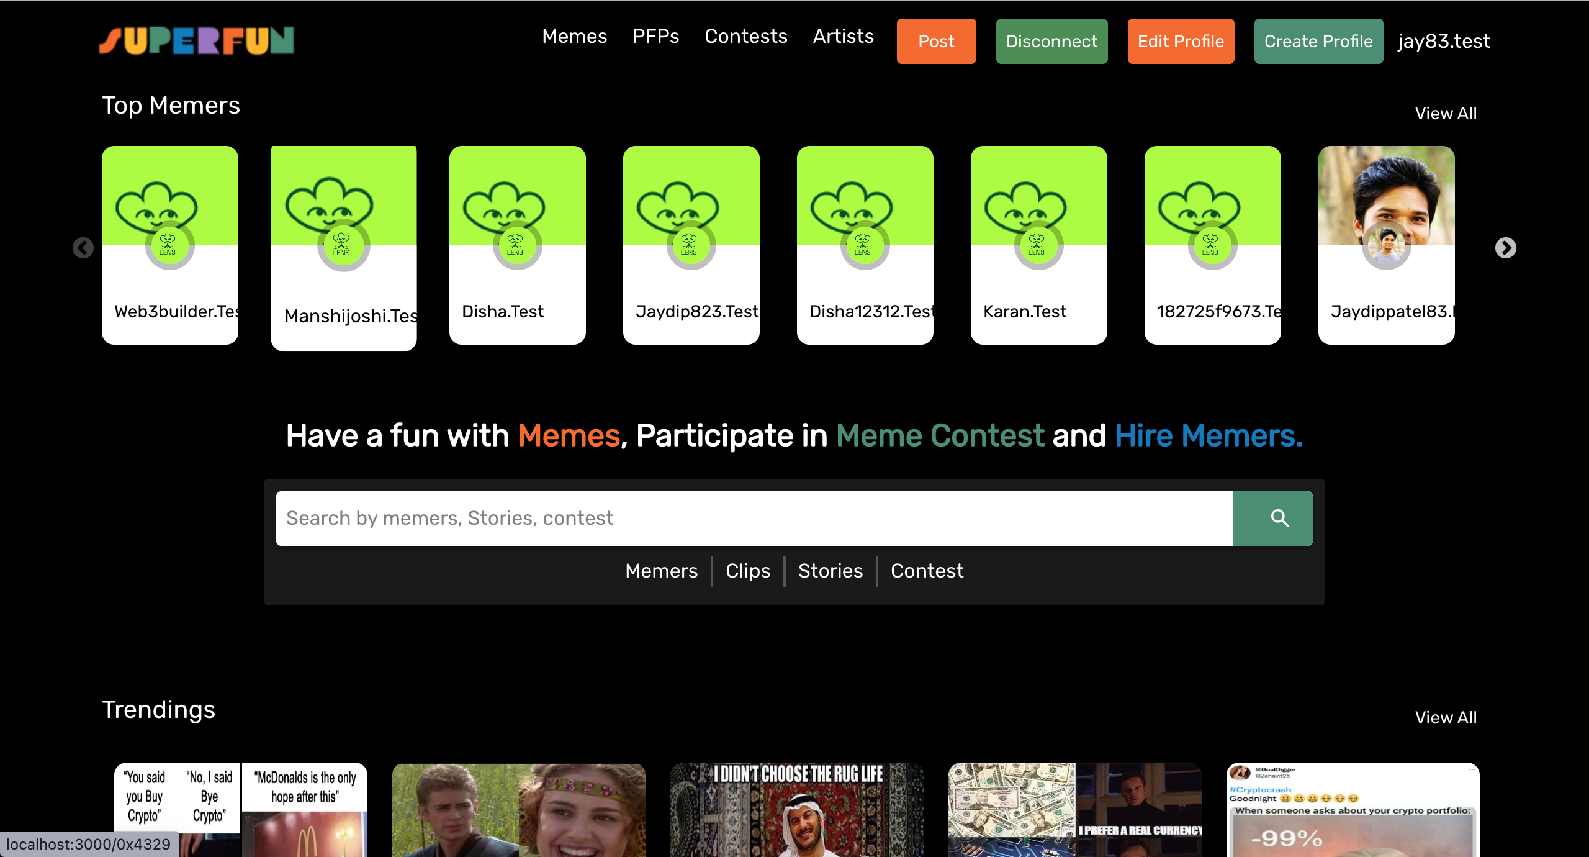This screenshot has width=1589, height=857.
Task: Go to next Top Memers carousel slide
Action: point(1505,248)
